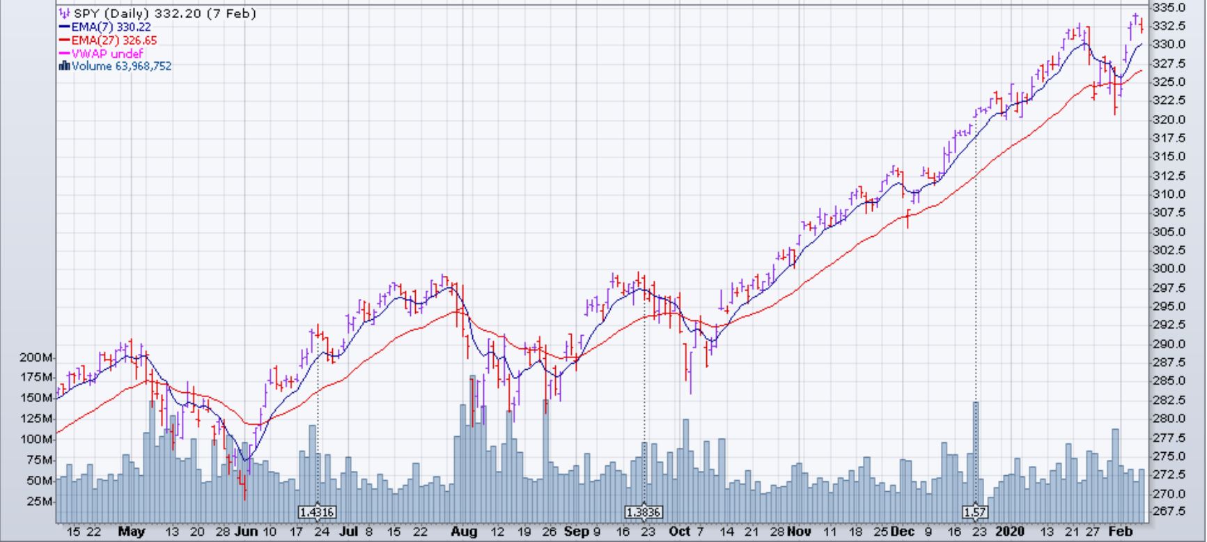The image size is (1207, 542).
Task: Click the 1.4316 dividend marker in June
Action: pos(317,512)
